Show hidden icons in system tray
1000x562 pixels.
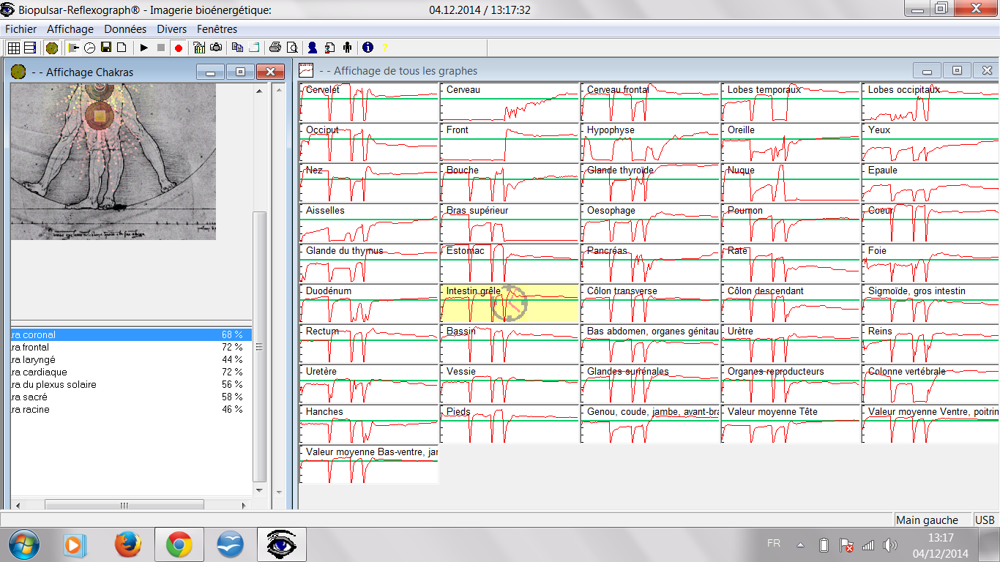pos(800,545)
